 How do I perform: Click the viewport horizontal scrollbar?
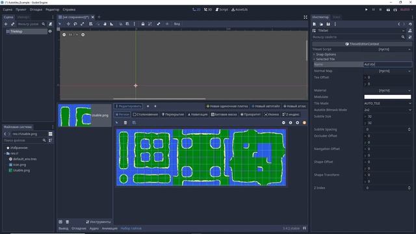[x=159, y=99]
